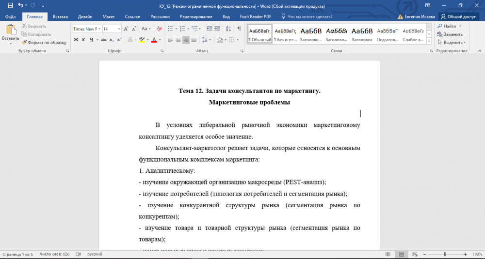Toggle bold formatting (Ж)
This screenshot has width=485, height=259.
pyautogui.click(x=76, y=40)
